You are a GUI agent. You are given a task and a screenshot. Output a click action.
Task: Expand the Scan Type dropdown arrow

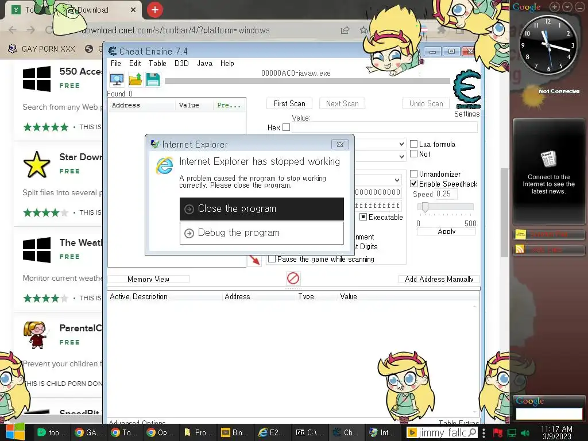coord(401,144)
